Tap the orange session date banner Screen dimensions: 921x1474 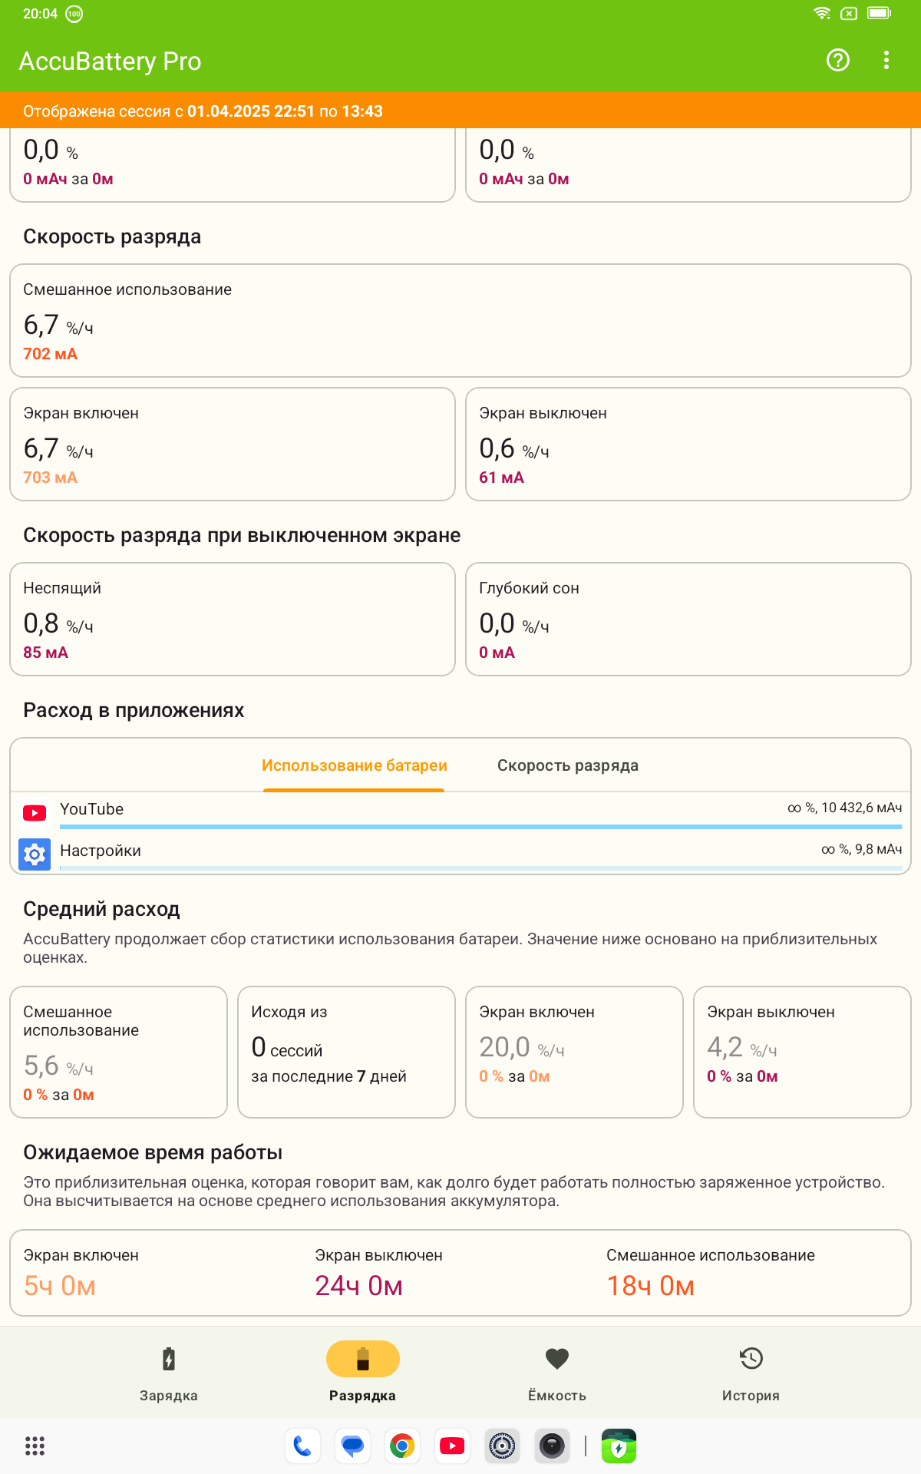tap(460, 111)
